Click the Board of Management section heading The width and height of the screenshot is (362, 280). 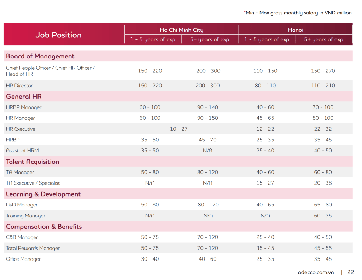coord(40,56)
